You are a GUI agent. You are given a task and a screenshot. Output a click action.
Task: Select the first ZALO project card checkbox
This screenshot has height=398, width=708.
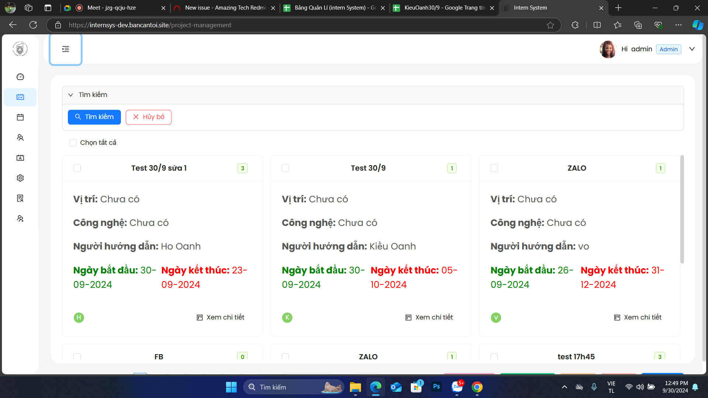494,168
